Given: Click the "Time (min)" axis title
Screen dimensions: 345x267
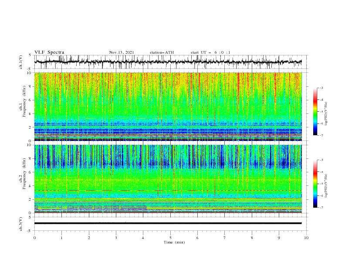Looking at the screenshot, I should 174,242.
